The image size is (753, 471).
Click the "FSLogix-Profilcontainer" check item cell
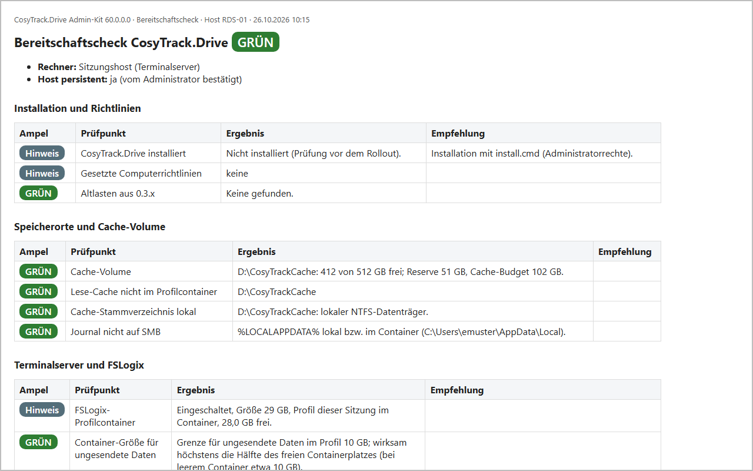click(x=121, y=416)
